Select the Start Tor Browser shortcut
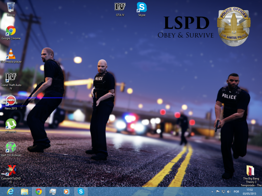262x196 pixels. point(11,149)
